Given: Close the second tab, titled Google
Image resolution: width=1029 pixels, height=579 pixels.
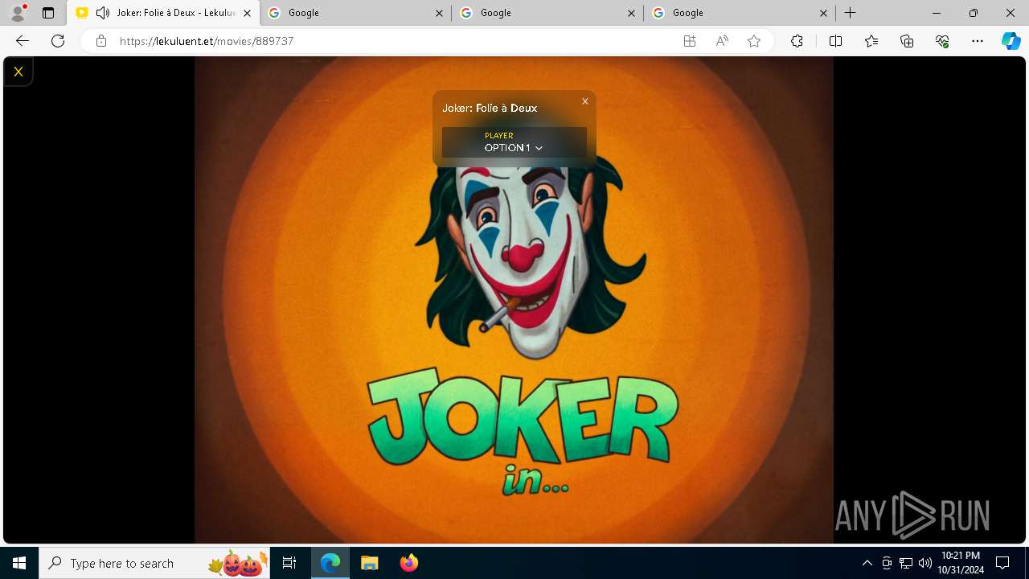Looking at the screenshot, I should pos(440,13).
